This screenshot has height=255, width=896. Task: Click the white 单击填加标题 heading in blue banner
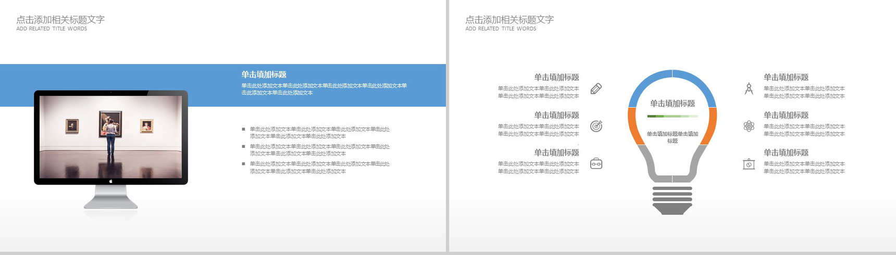tap(264, 74)
